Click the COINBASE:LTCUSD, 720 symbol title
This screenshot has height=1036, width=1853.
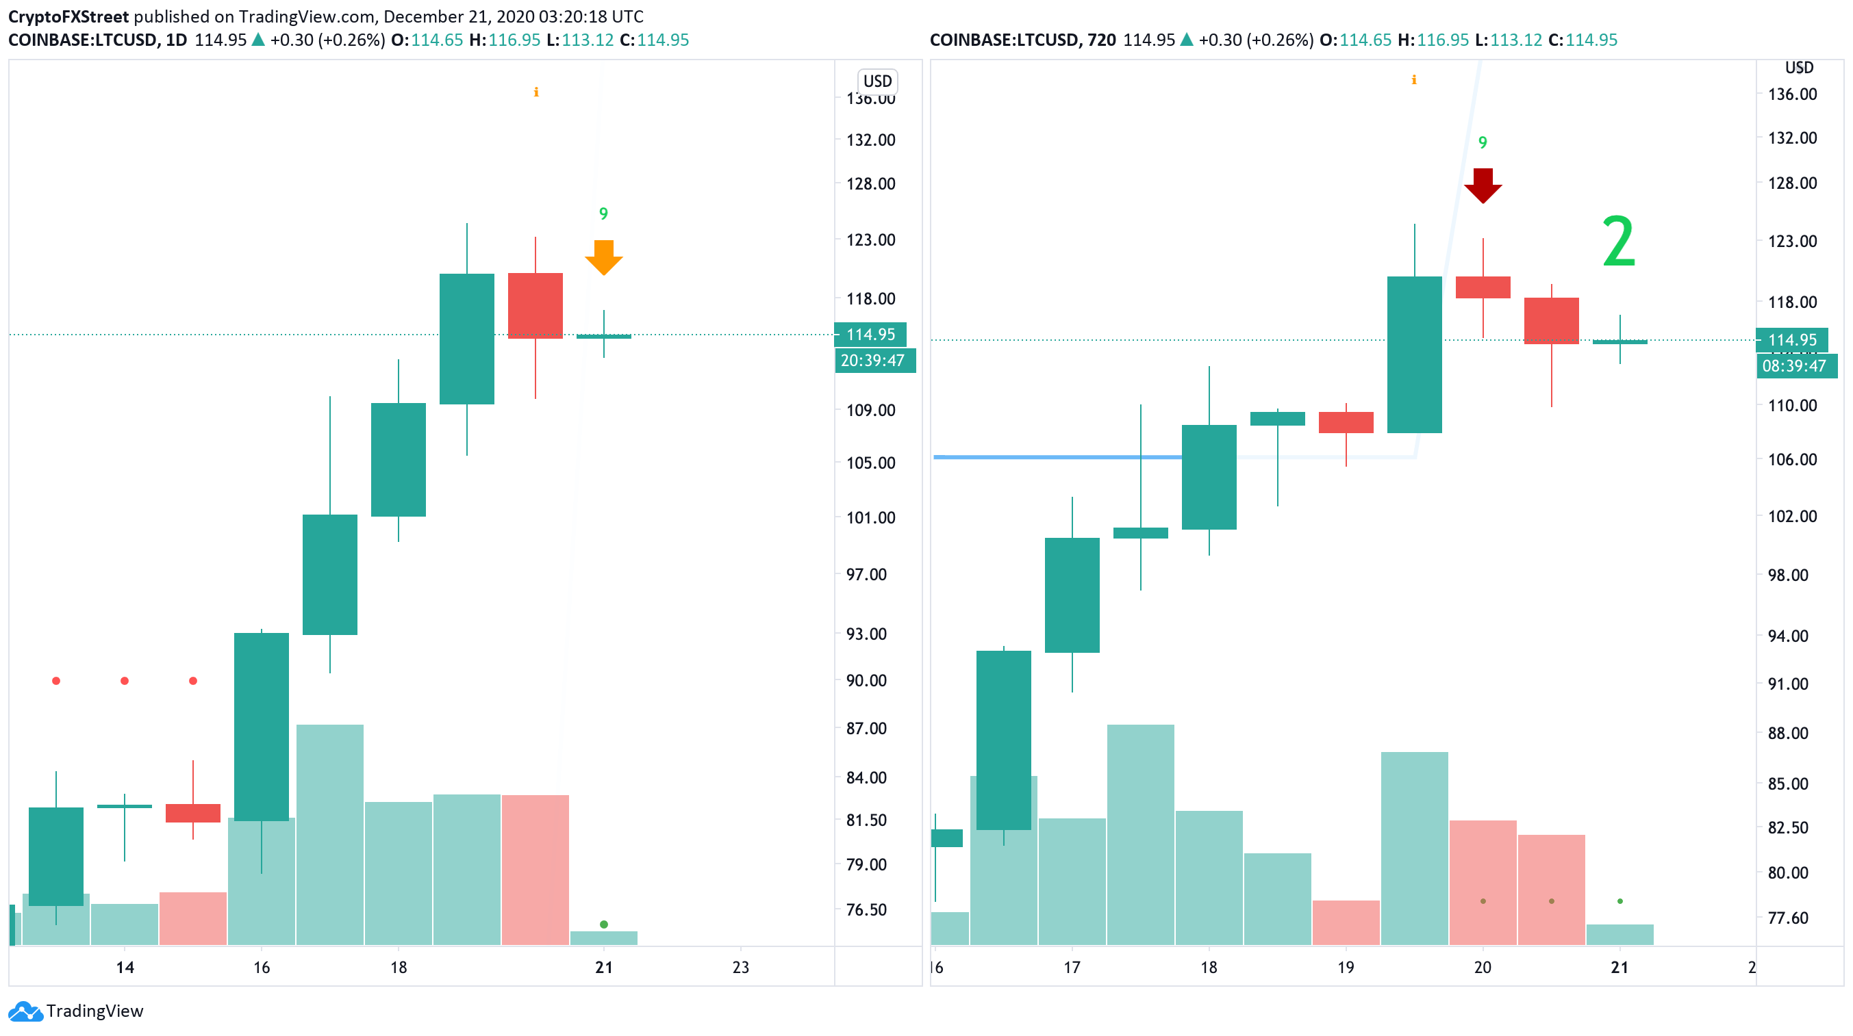point(1023,40)
